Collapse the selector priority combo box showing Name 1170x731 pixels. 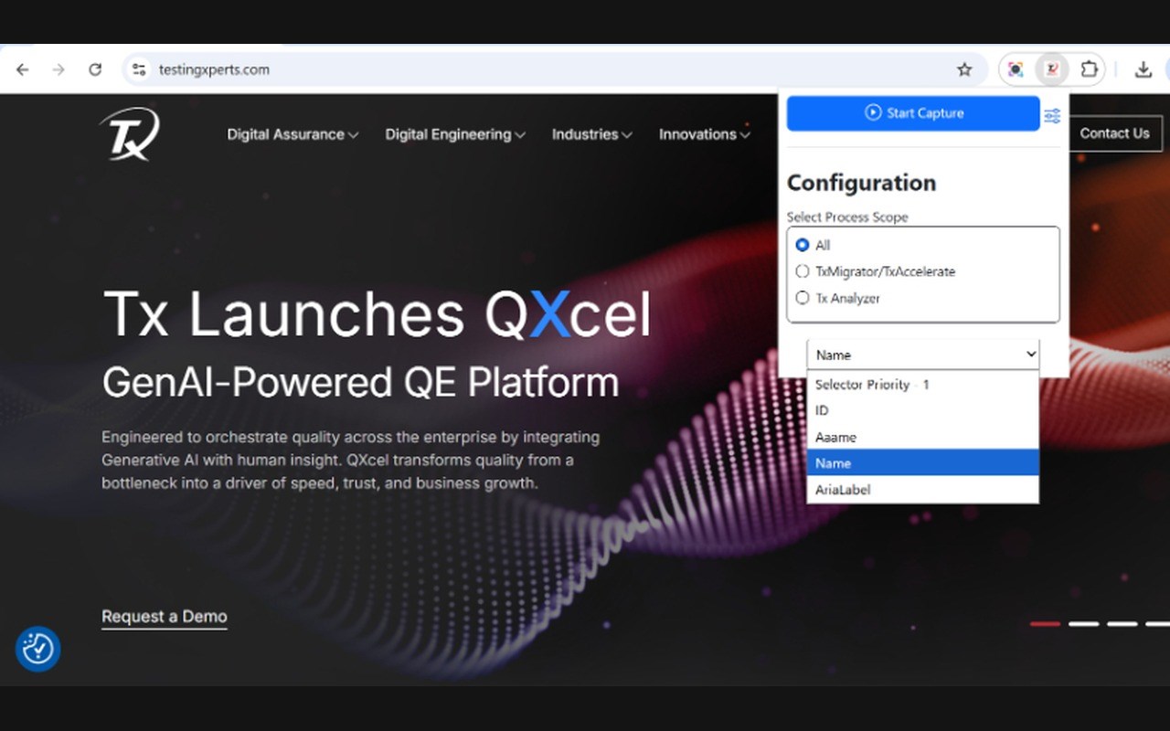(923, 355)
